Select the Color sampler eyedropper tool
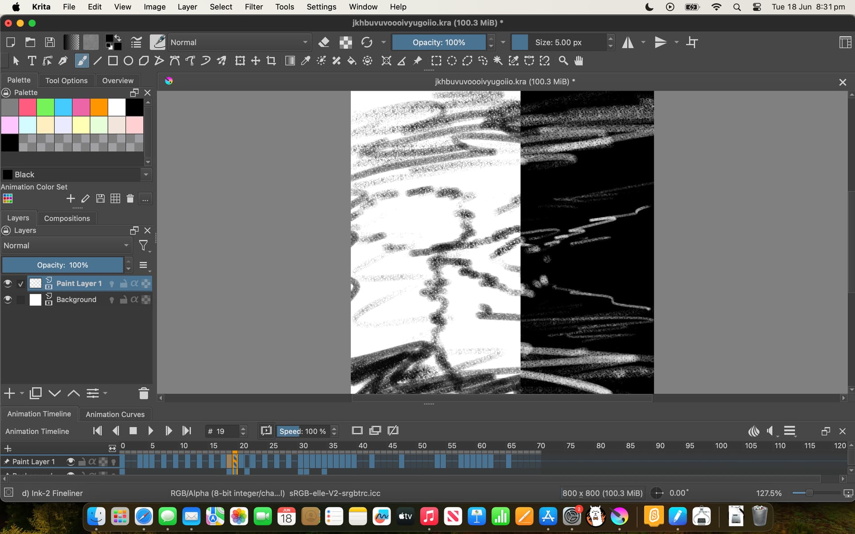The width and height of the screenshot is (855, 534). 305,61
